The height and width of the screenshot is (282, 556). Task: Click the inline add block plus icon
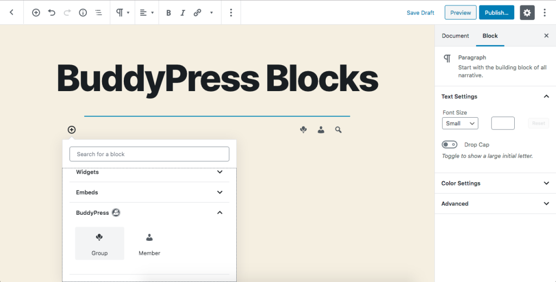coord(72,130)
